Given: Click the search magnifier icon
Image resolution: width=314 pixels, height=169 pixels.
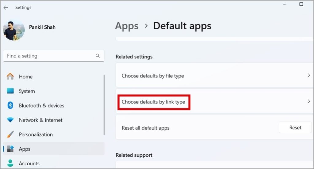Looking at the screenshot, I should 98,56.
